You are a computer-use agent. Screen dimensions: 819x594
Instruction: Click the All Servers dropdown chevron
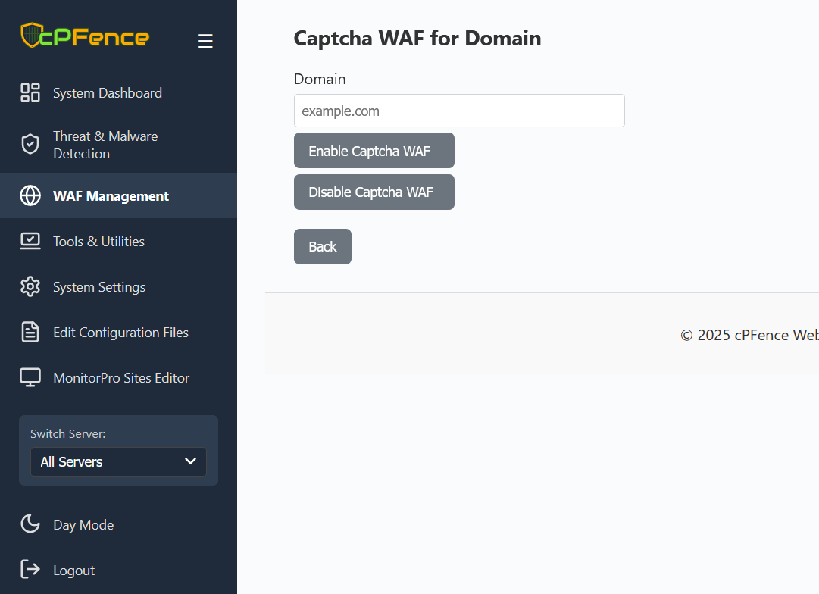coord(191,461)
